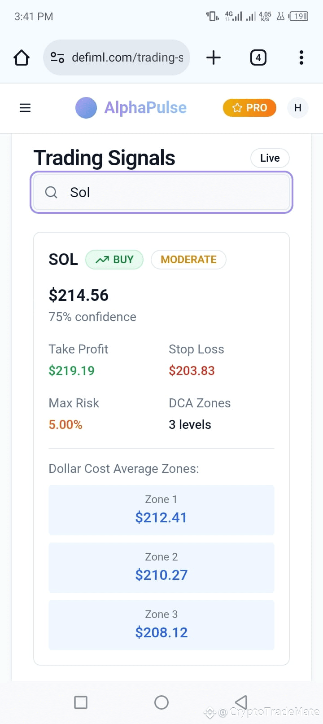Image resolution: width=323 pixels, height=724 pixels.
Task: Open the H profile avatar
Action: (298, 108)
